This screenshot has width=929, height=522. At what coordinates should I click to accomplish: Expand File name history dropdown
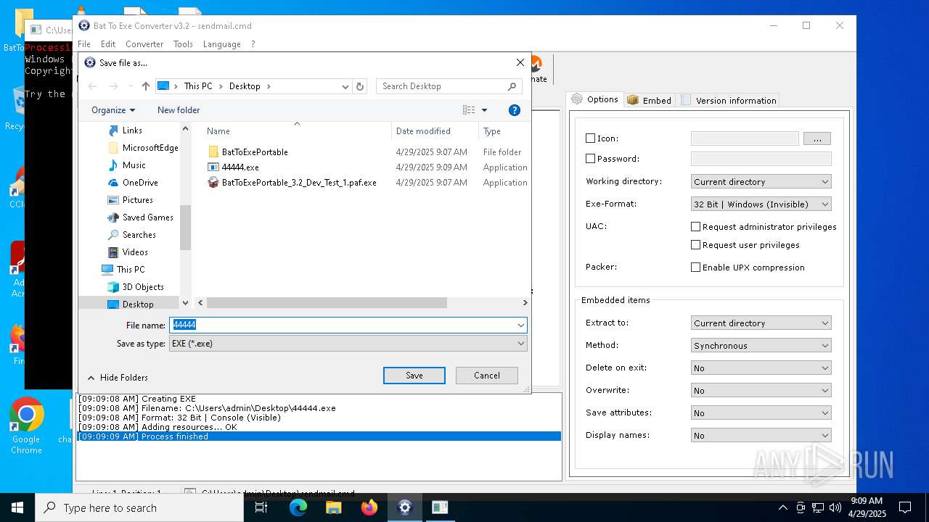tap(520, 326)
